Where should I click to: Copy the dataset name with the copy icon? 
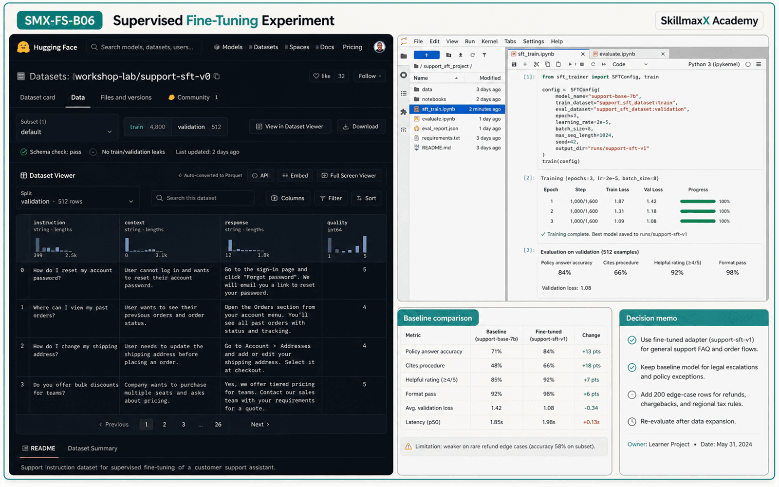point(217,76)
